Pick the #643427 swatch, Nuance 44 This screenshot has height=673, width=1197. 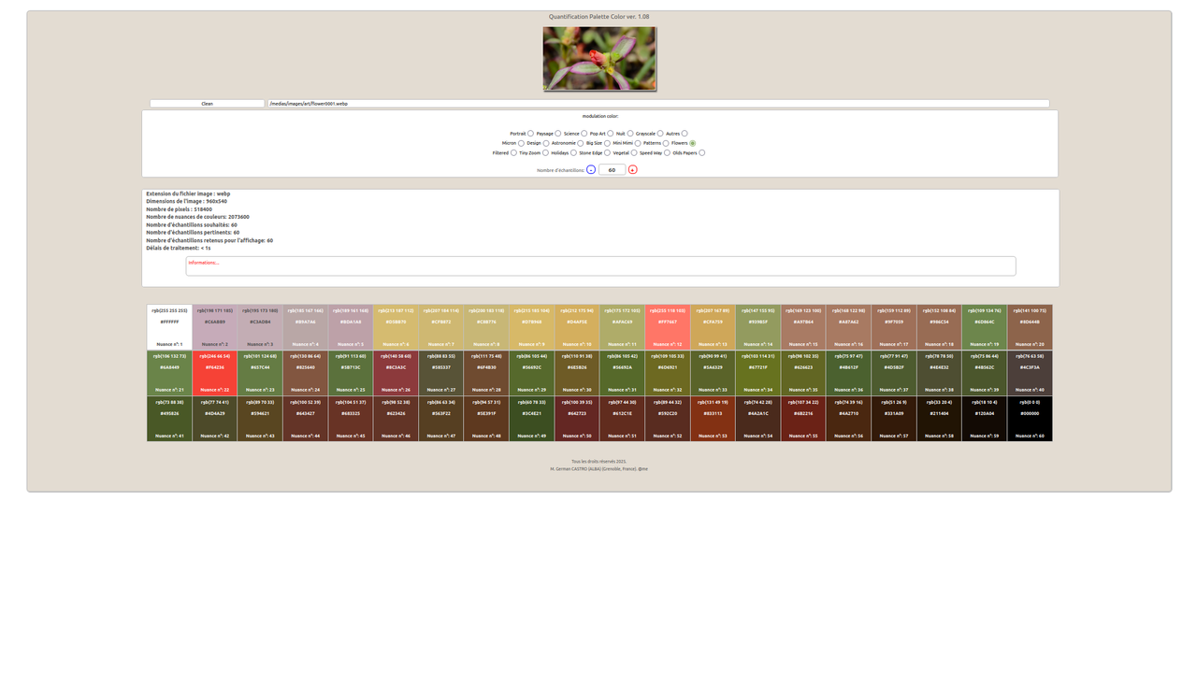(306, 419)
